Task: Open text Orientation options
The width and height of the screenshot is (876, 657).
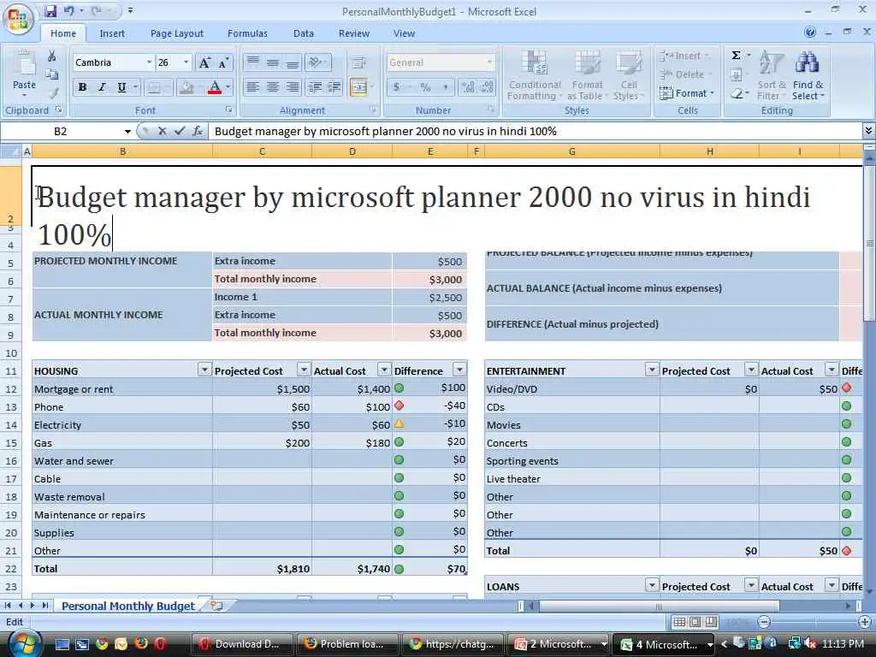Action: (x=318, y=62)
